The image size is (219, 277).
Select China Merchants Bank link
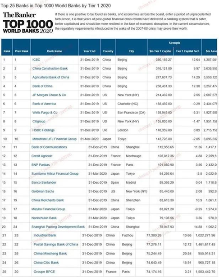click(48, 200)
